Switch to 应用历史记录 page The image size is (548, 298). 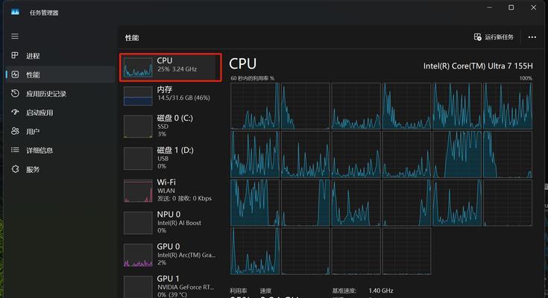tap(46, 94)
